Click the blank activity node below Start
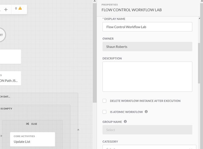 tap(10, 57)
